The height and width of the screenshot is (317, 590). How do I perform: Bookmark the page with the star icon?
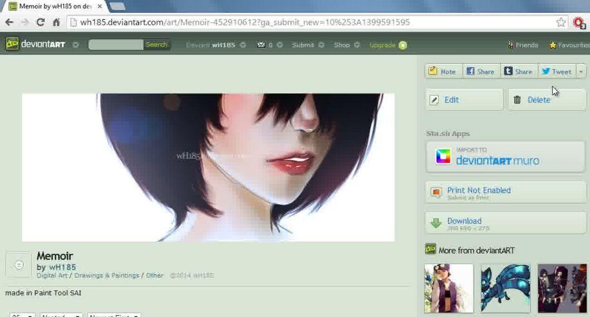561,22
